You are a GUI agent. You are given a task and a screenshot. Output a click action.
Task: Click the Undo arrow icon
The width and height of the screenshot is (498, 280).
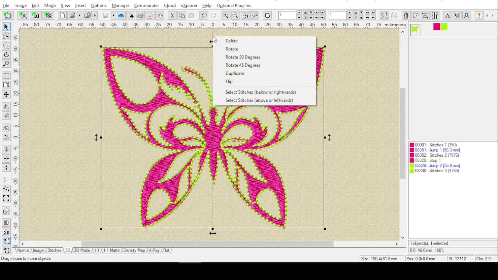tap(204, 16)
